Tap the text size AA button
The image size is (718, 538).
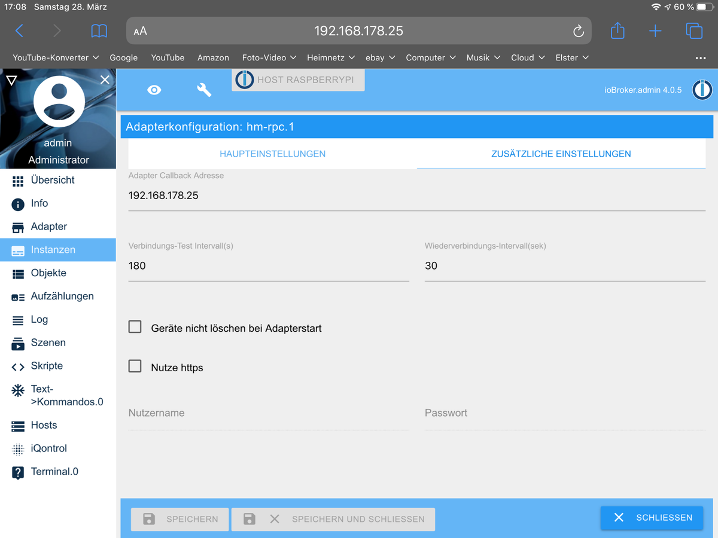point(140,31)
